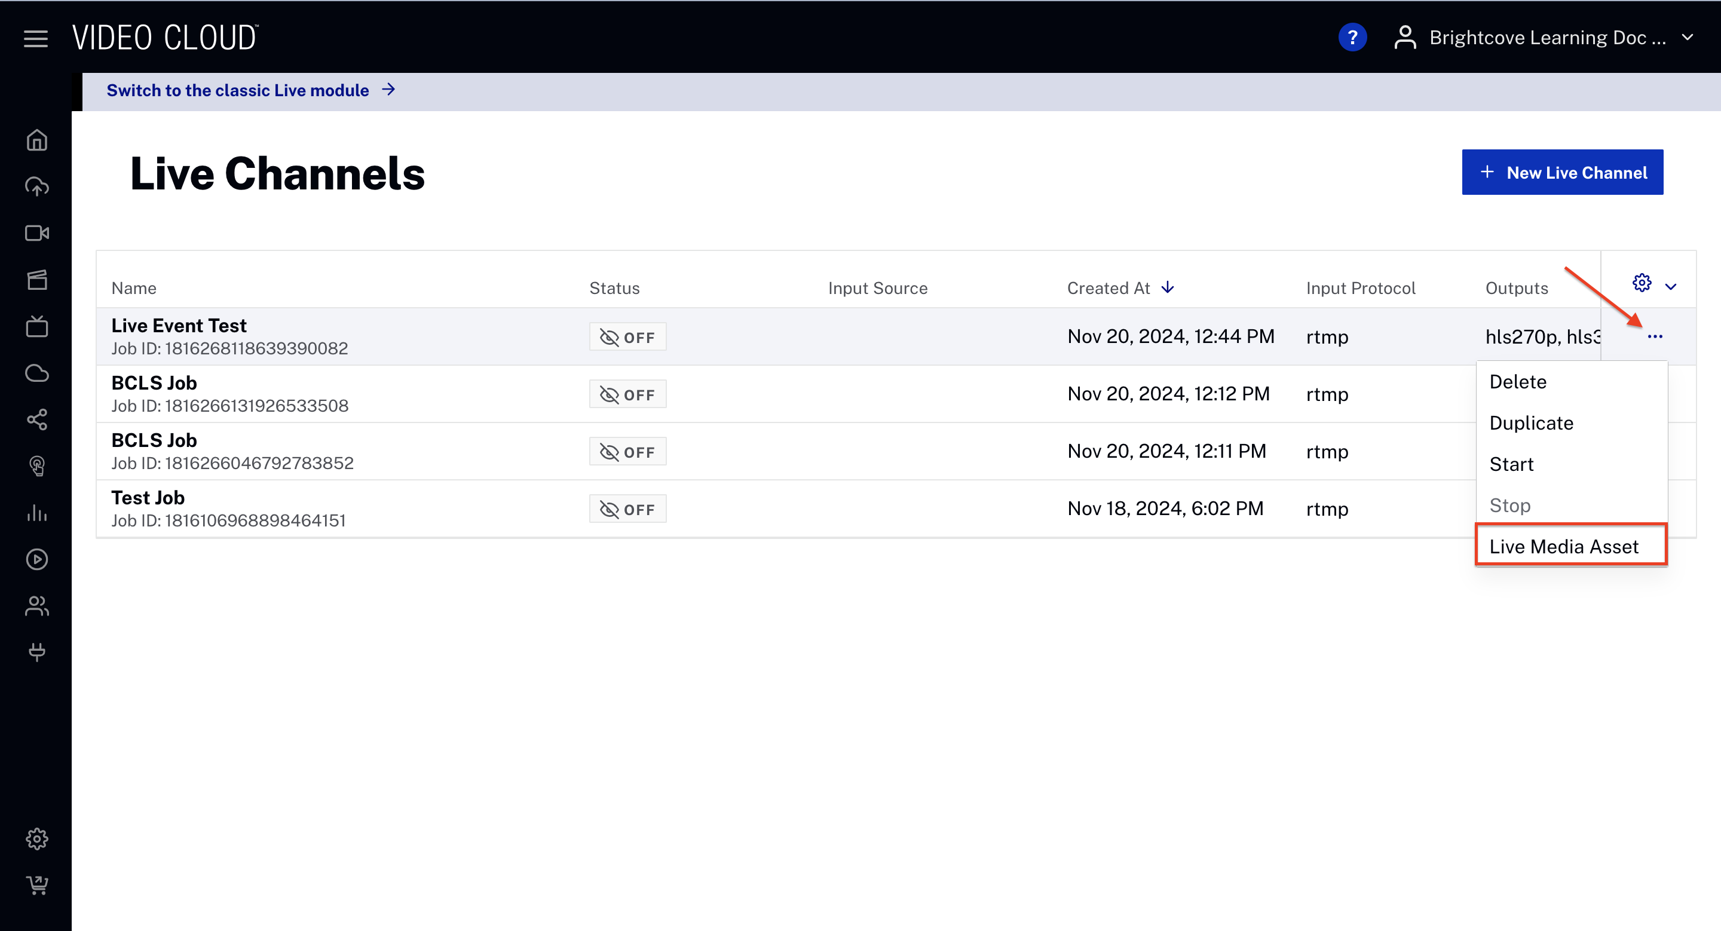Image resolution: width=1721 pixels, height=931 pixels.
Task: Open the Admin gear icon in sidebar
Action: click(x=36, y=839)
